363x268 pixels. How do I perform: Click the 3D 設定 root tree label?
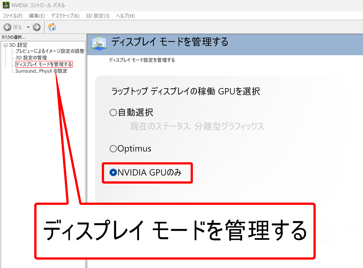pos(18,45)
